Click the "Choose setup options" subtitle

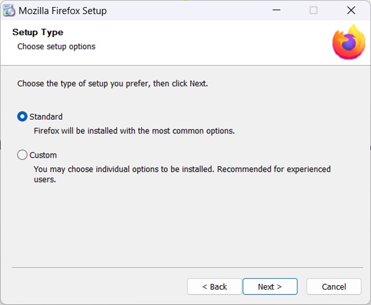click(56, 46)
